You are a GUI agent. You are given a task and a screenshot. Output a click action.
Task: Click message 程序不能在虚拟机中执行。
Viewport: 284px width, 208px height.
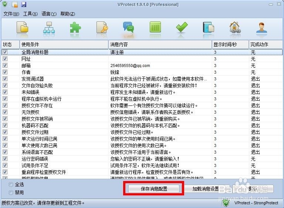tap(136, 99)
